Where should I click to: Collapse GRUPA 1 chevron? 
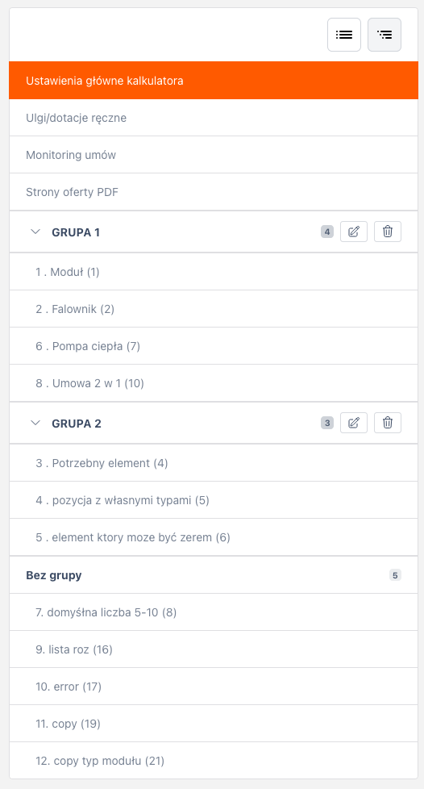click(x=35, y=232)
